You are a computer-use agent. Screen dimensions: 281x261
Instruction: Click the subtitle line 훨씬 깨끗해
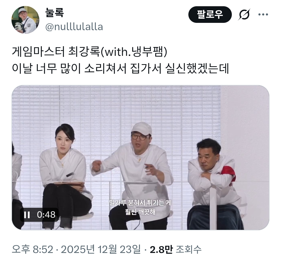[140, 212]
